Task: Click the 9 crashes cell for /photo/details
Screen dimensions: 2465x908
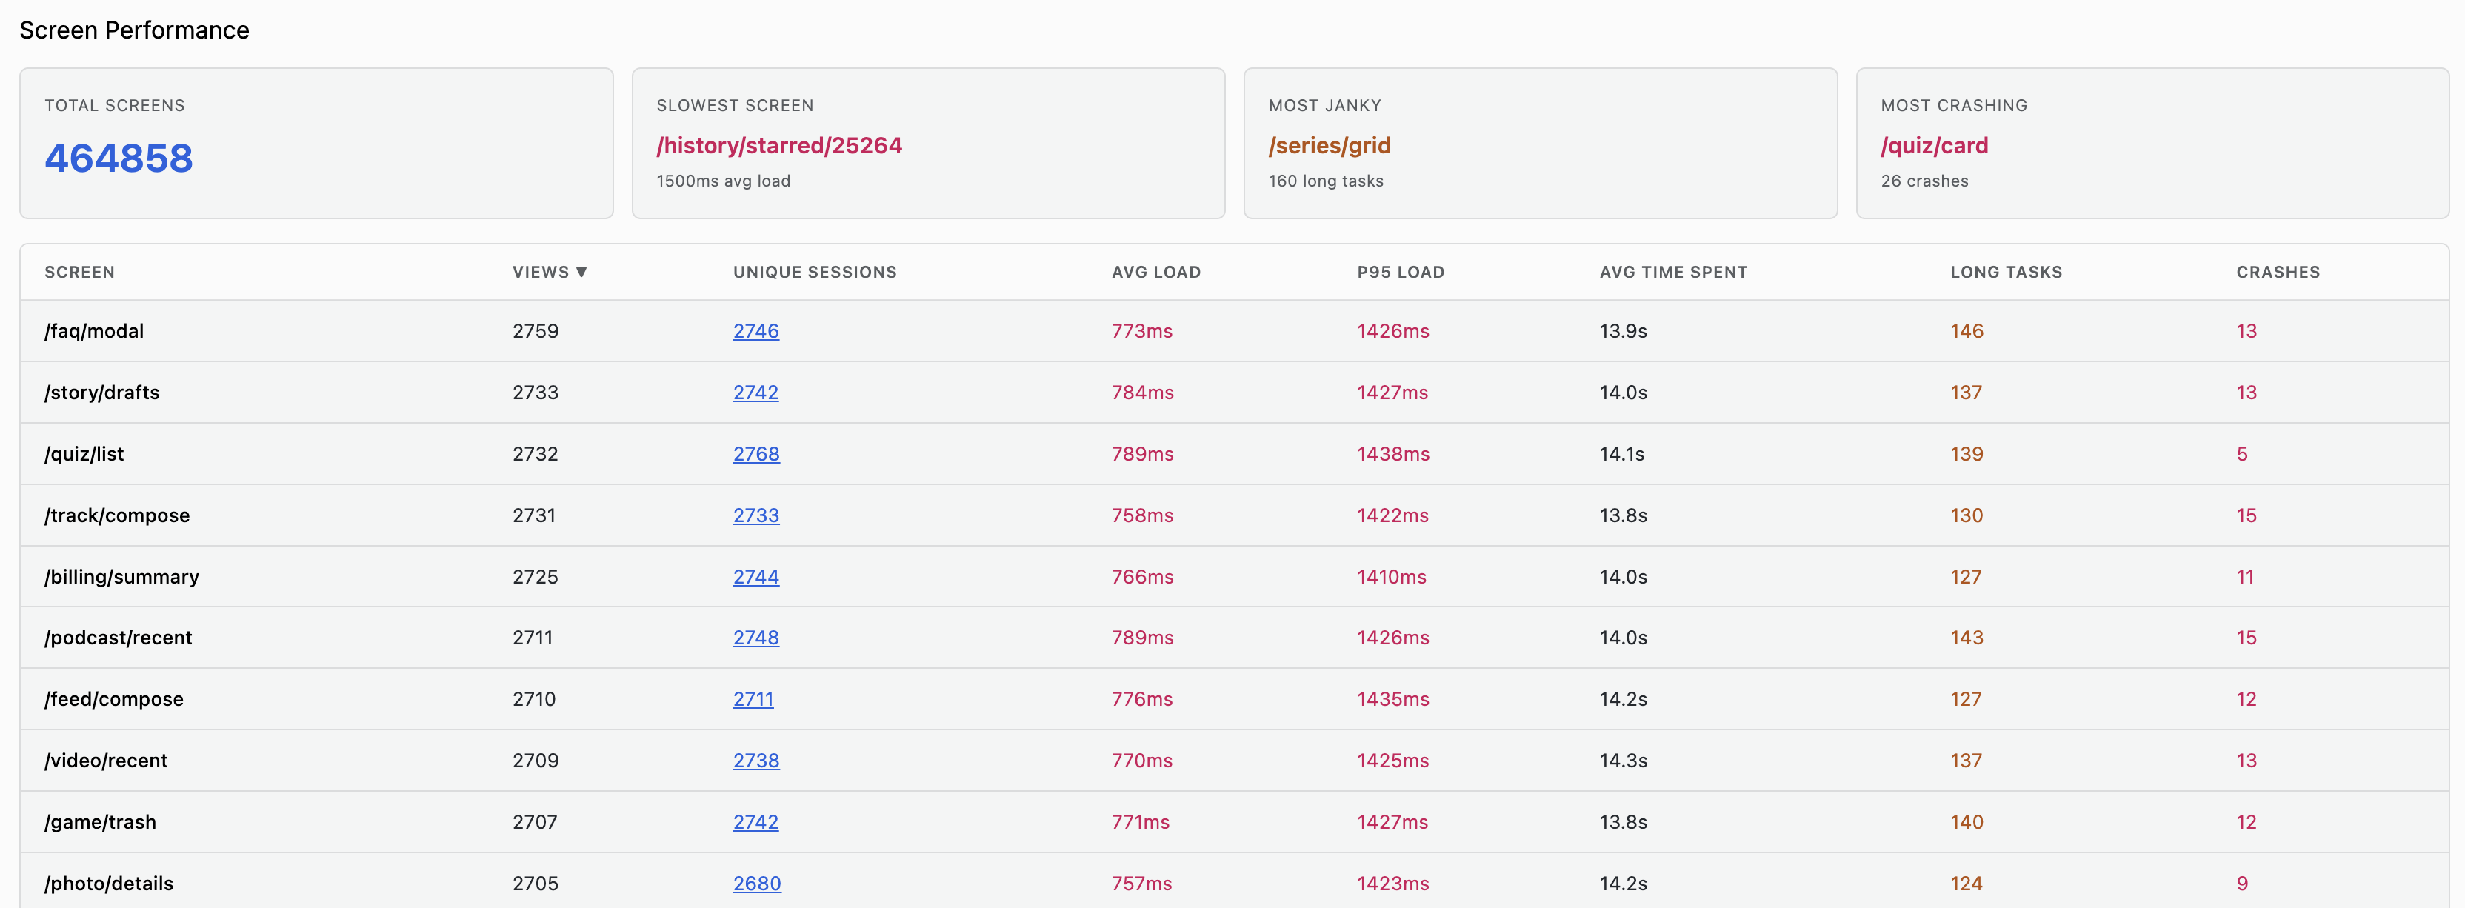Action: [x=2242, y=883]
